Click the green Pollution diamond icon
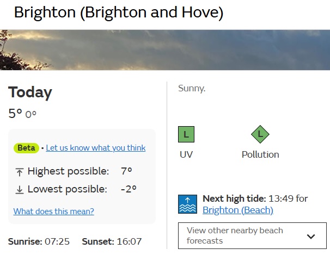Viewport: 330px width, 255px height. point(260,134)
